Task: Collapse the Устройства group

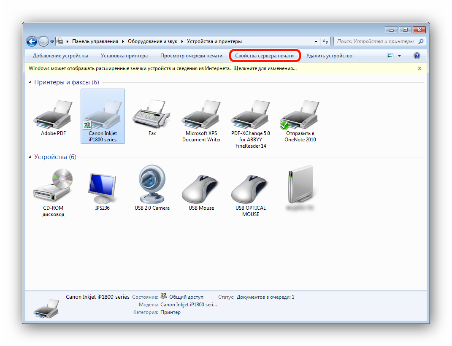Action: point(30,157)
